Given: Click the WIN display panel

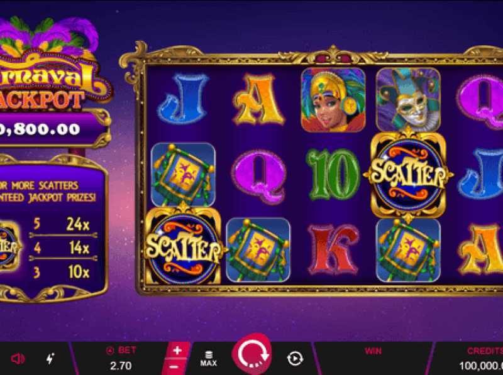Looking at the screenshot, I should [373, 358].
